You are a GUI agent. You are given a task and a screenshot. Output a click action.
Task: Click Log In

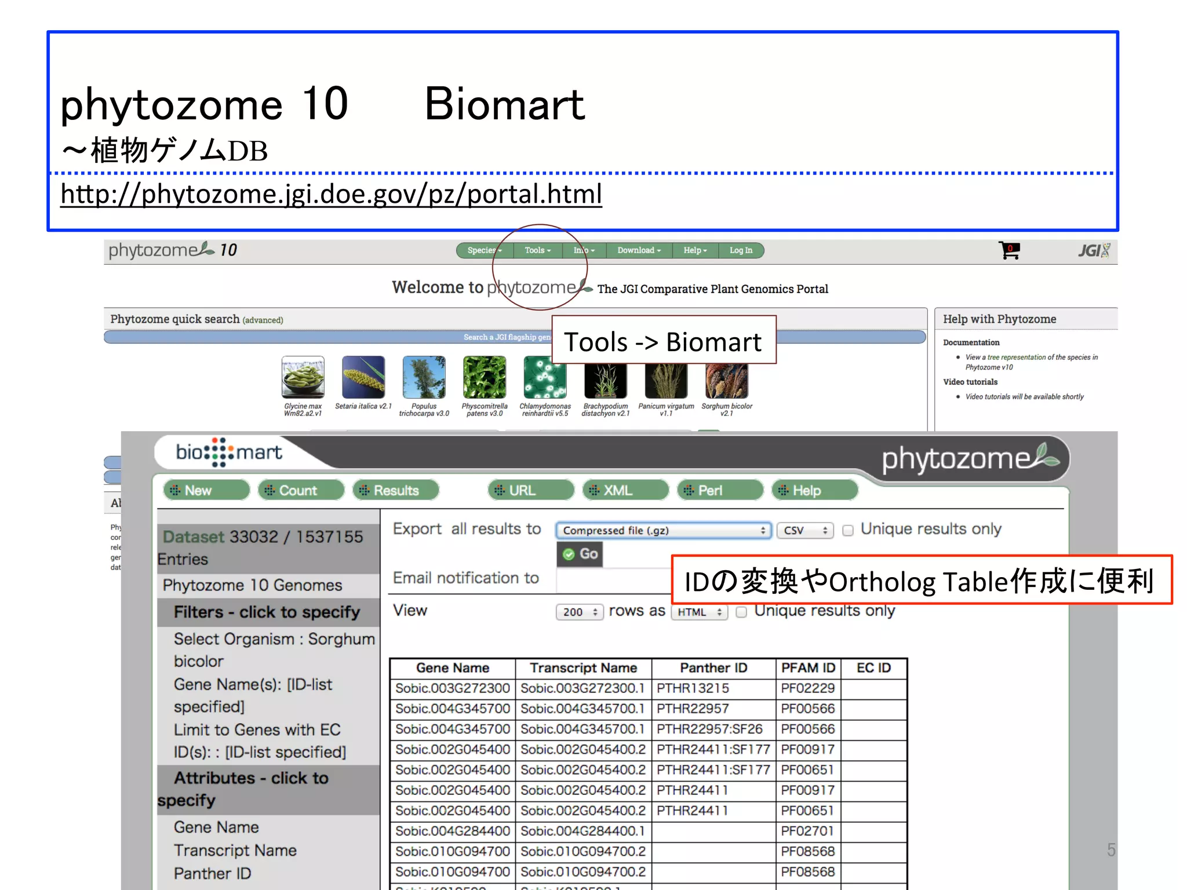tap(741, 250)
